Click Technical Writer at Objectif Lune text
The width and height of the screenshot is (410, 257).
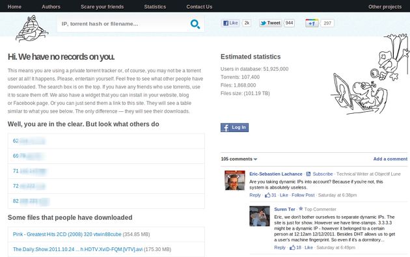coord(368,174)
